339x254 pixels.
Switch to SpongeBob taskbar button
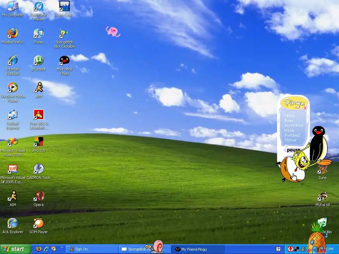click(144, 249)
